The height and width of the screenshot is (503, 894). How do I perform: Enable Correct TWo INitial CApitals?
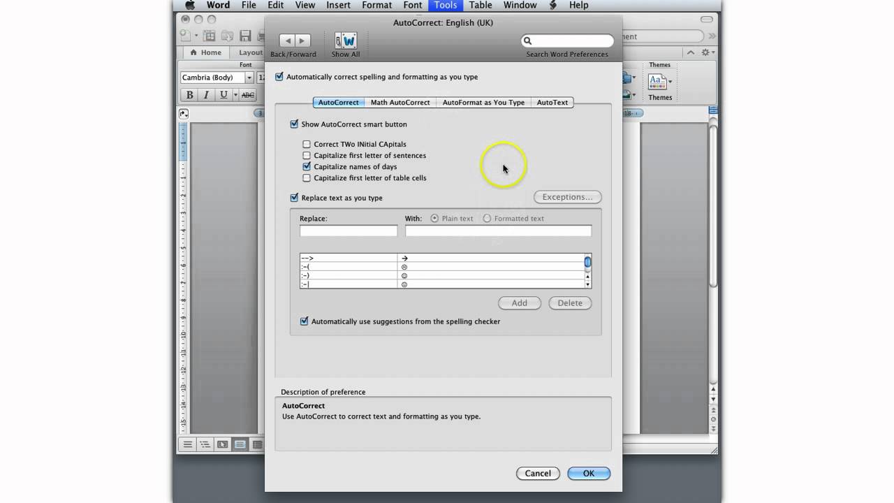pyautogui.click(x=307, y=145)
